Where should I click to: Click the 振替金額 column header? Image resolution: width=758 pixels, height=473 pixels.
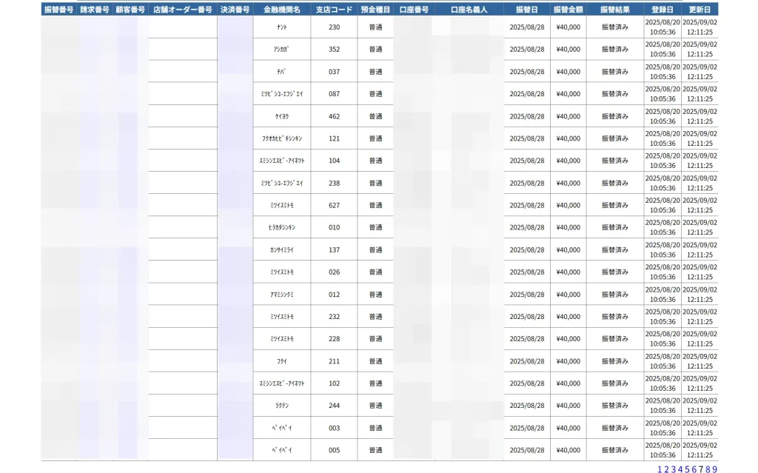pyautogui.click(x=568, y=10)
